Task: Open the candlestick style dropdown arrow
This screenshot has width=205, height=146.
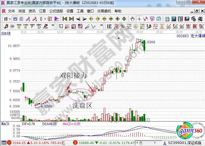Action: 45,19
